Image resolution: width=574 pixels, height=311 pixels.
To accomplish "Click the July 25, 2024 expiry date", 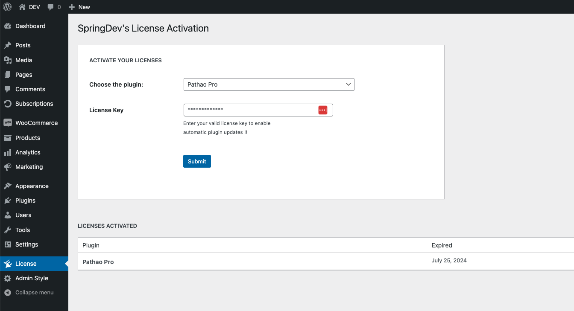I will coord(449,261).
